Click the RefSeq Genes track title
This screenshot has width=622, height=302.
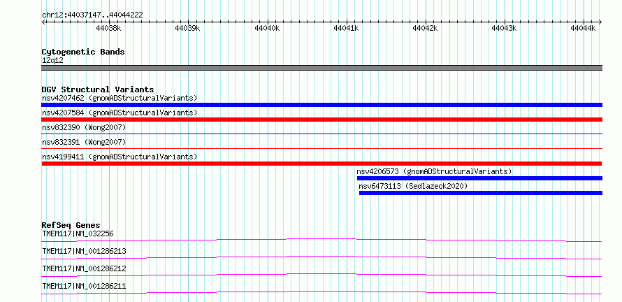71,225
